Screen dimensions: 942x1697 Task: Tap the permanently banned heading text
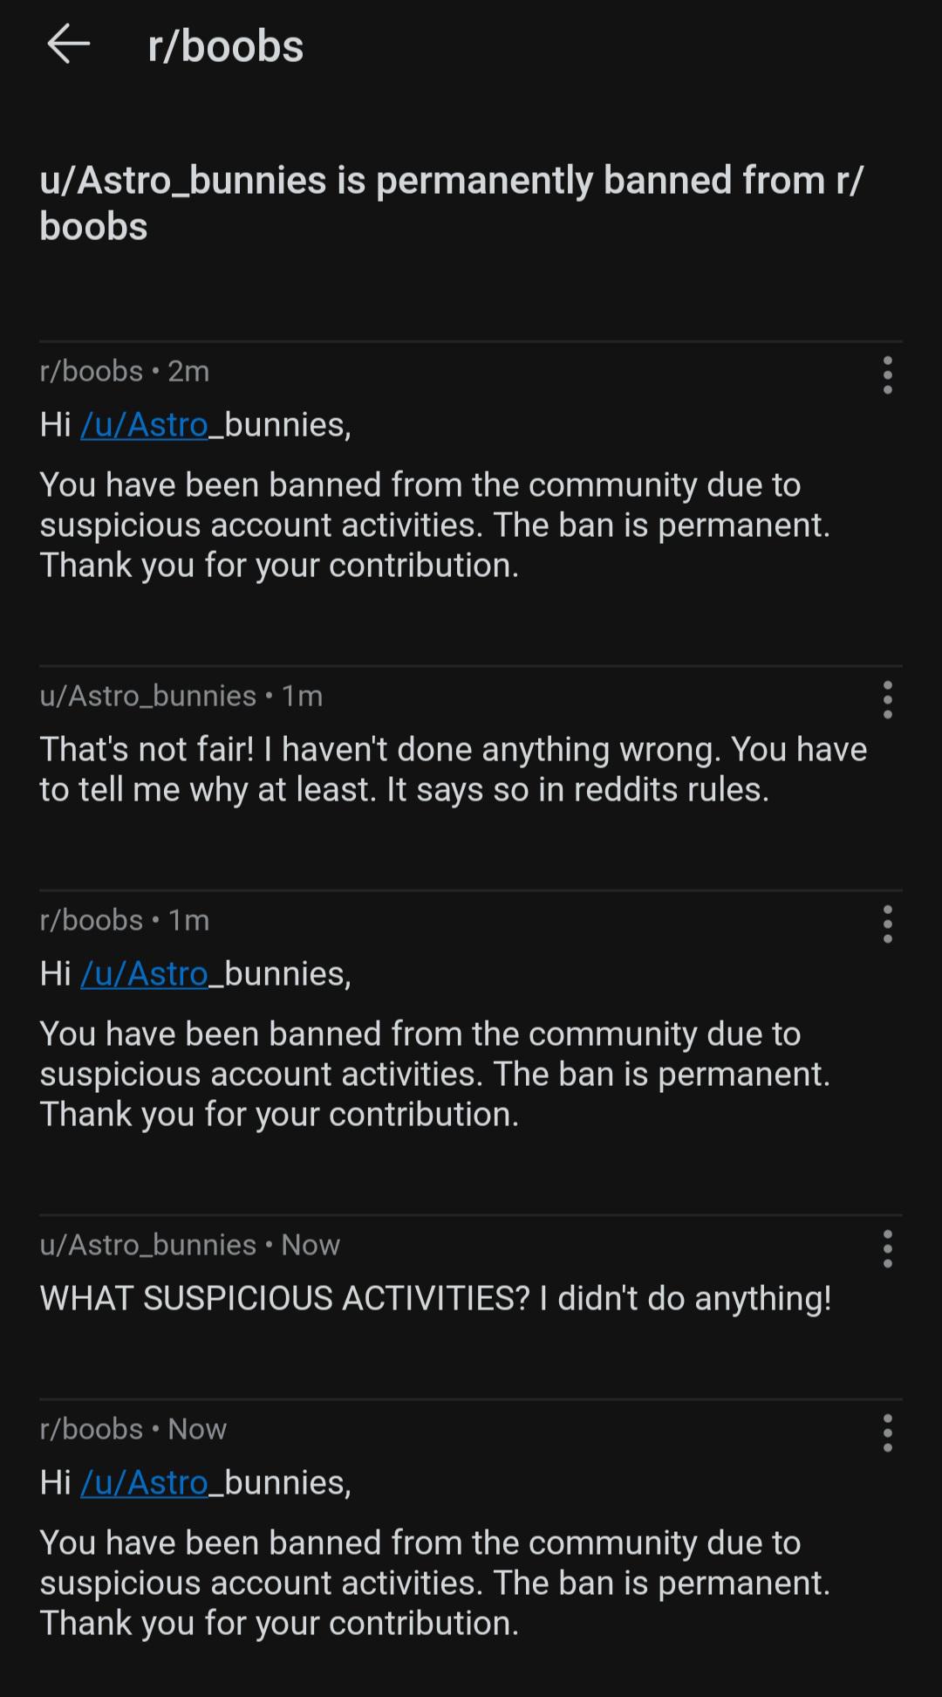[x=452, y=203]
